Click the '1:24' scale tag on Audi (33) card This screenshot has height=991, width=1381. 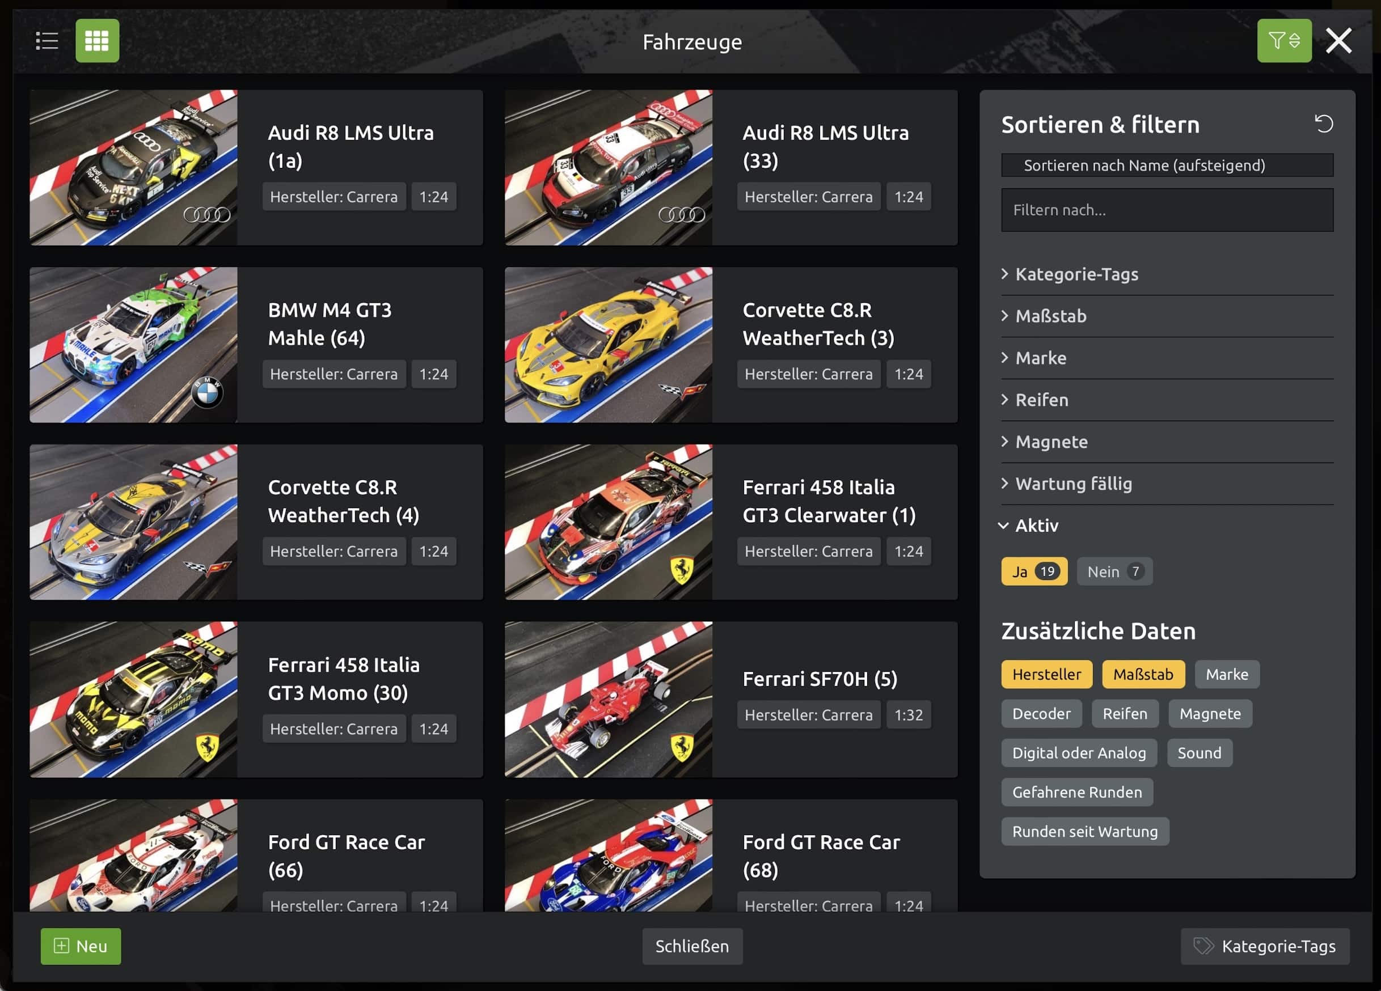pyautogui.click(x=909, y=197)
